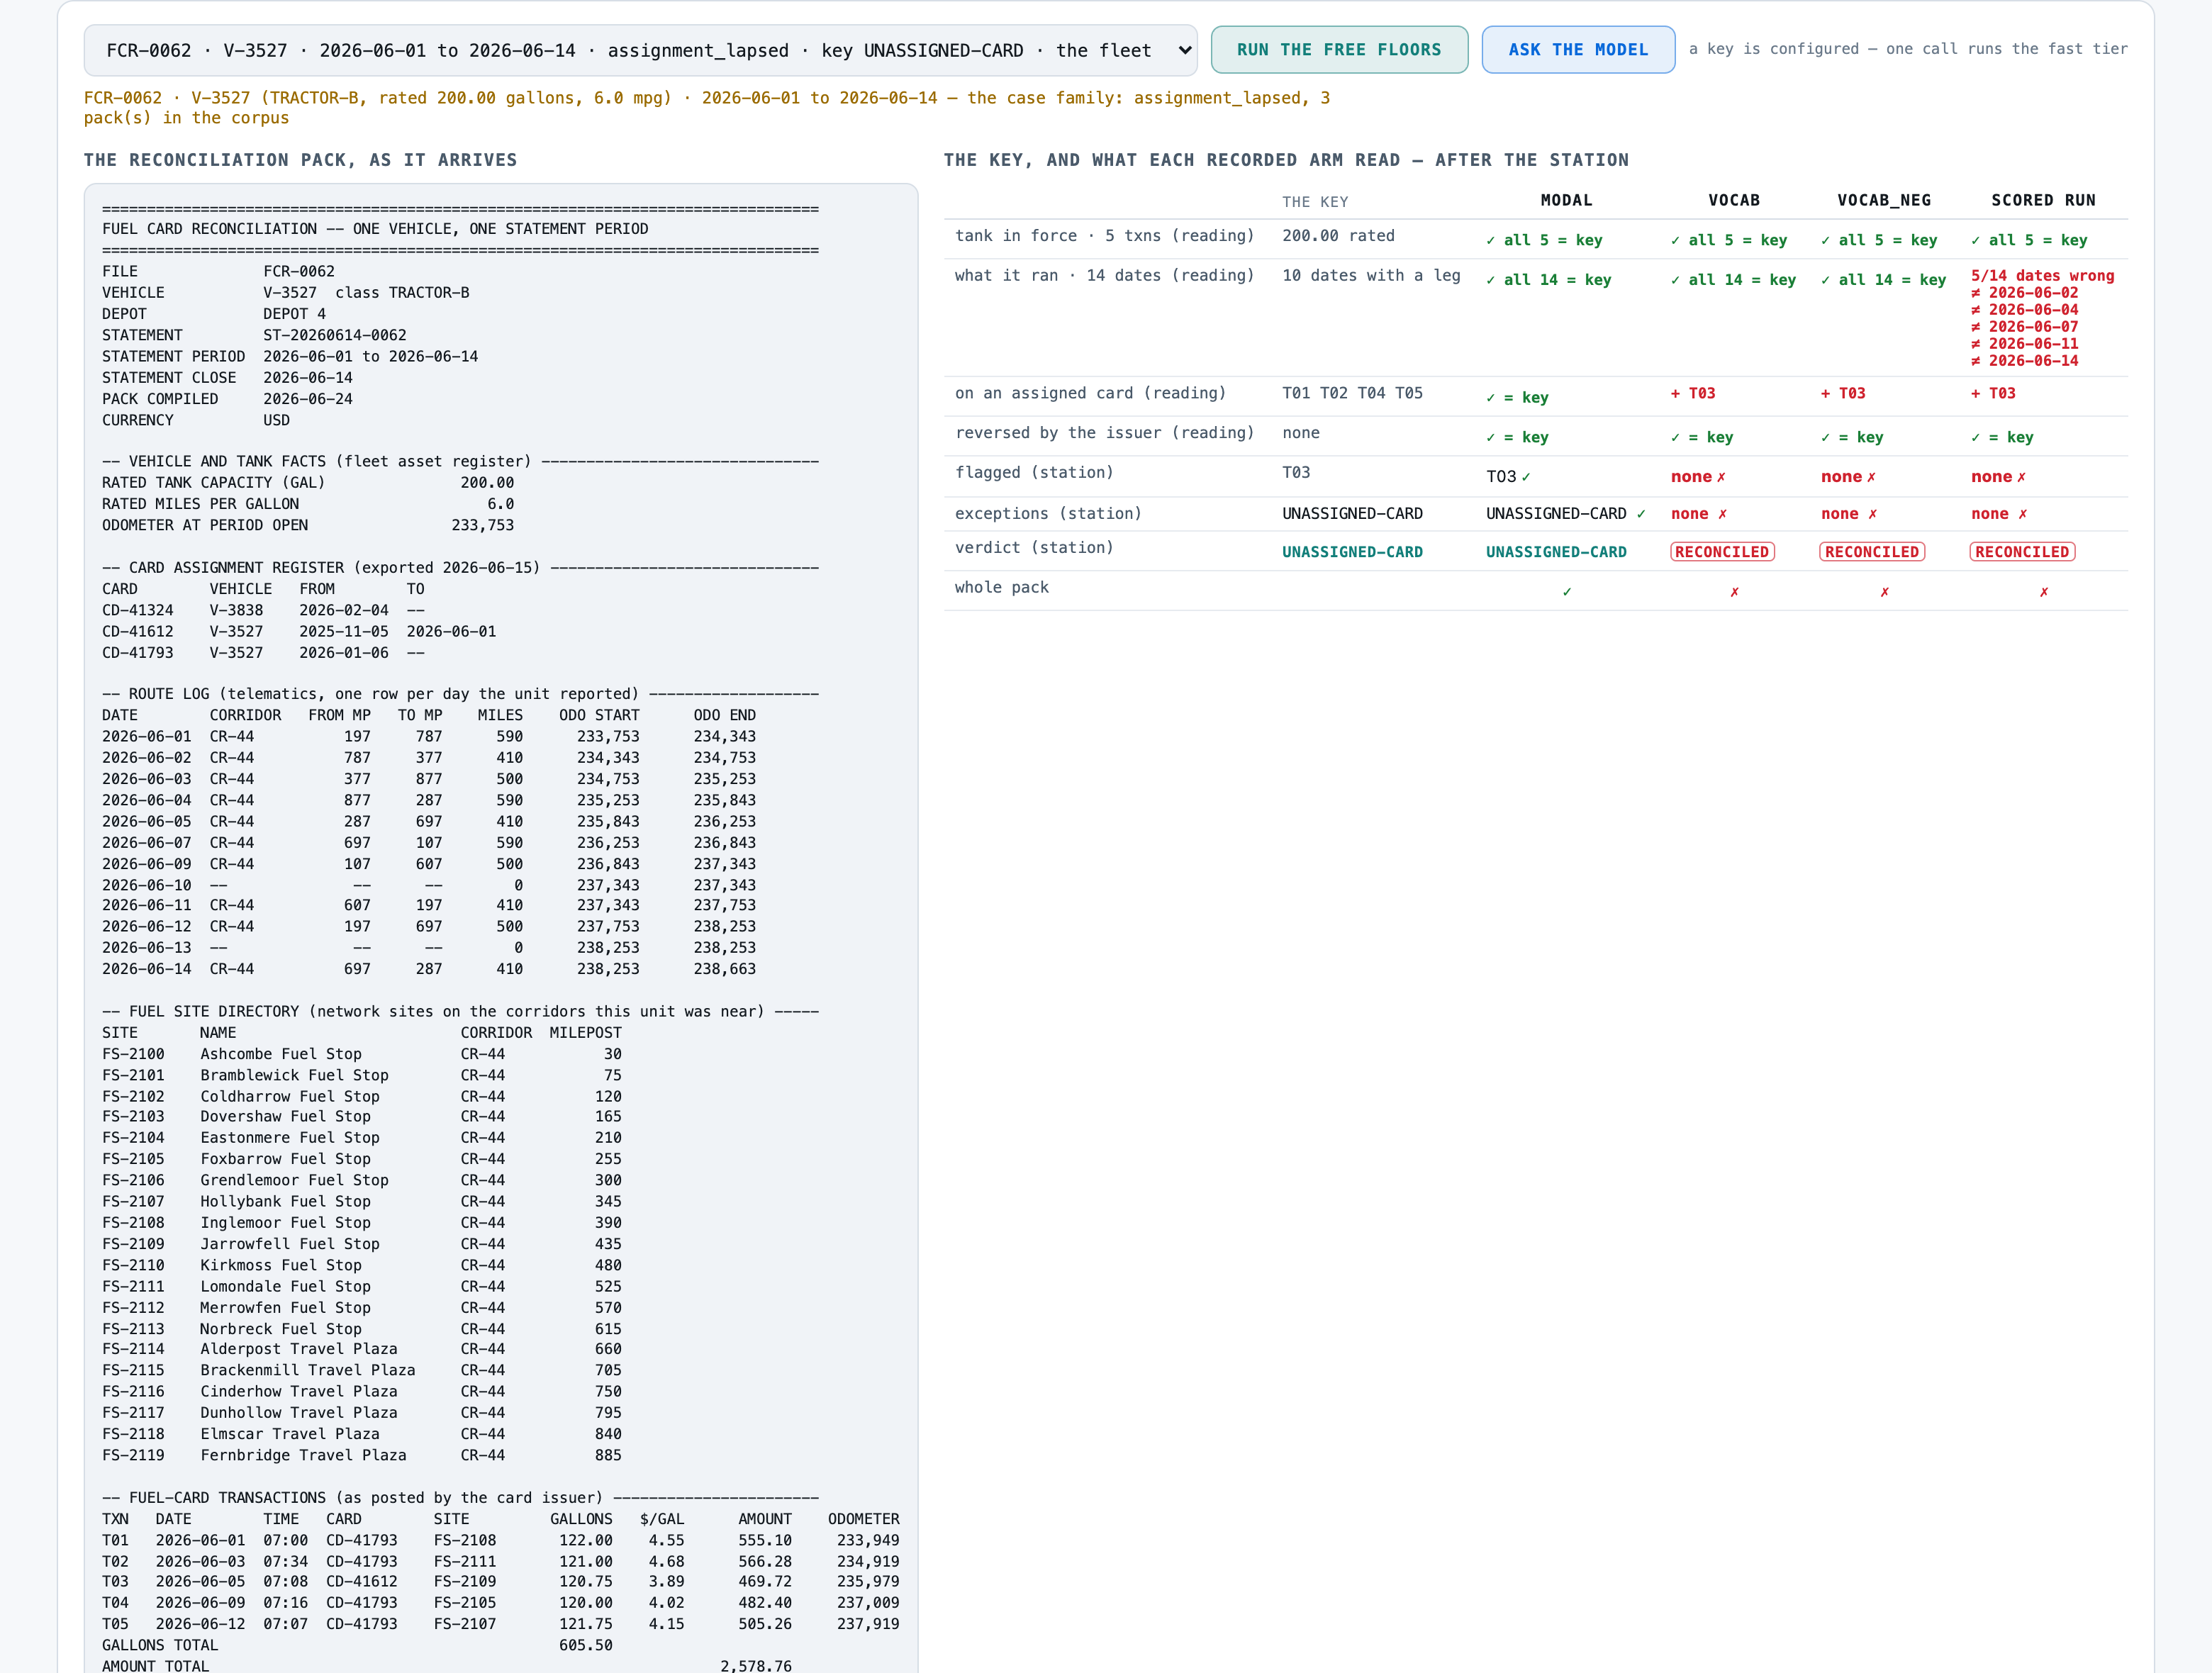Click 'on an assigned card (reading)' row label
Image resolution: width=2212 pixels, height=1673 pixels.
pyautogui.click(x=1090, y=393)
